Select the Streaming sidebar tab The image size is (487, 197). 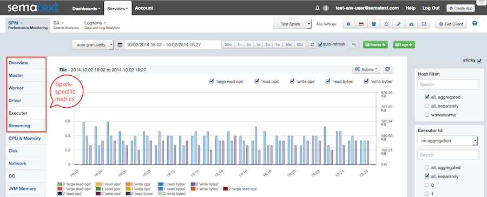27,126
